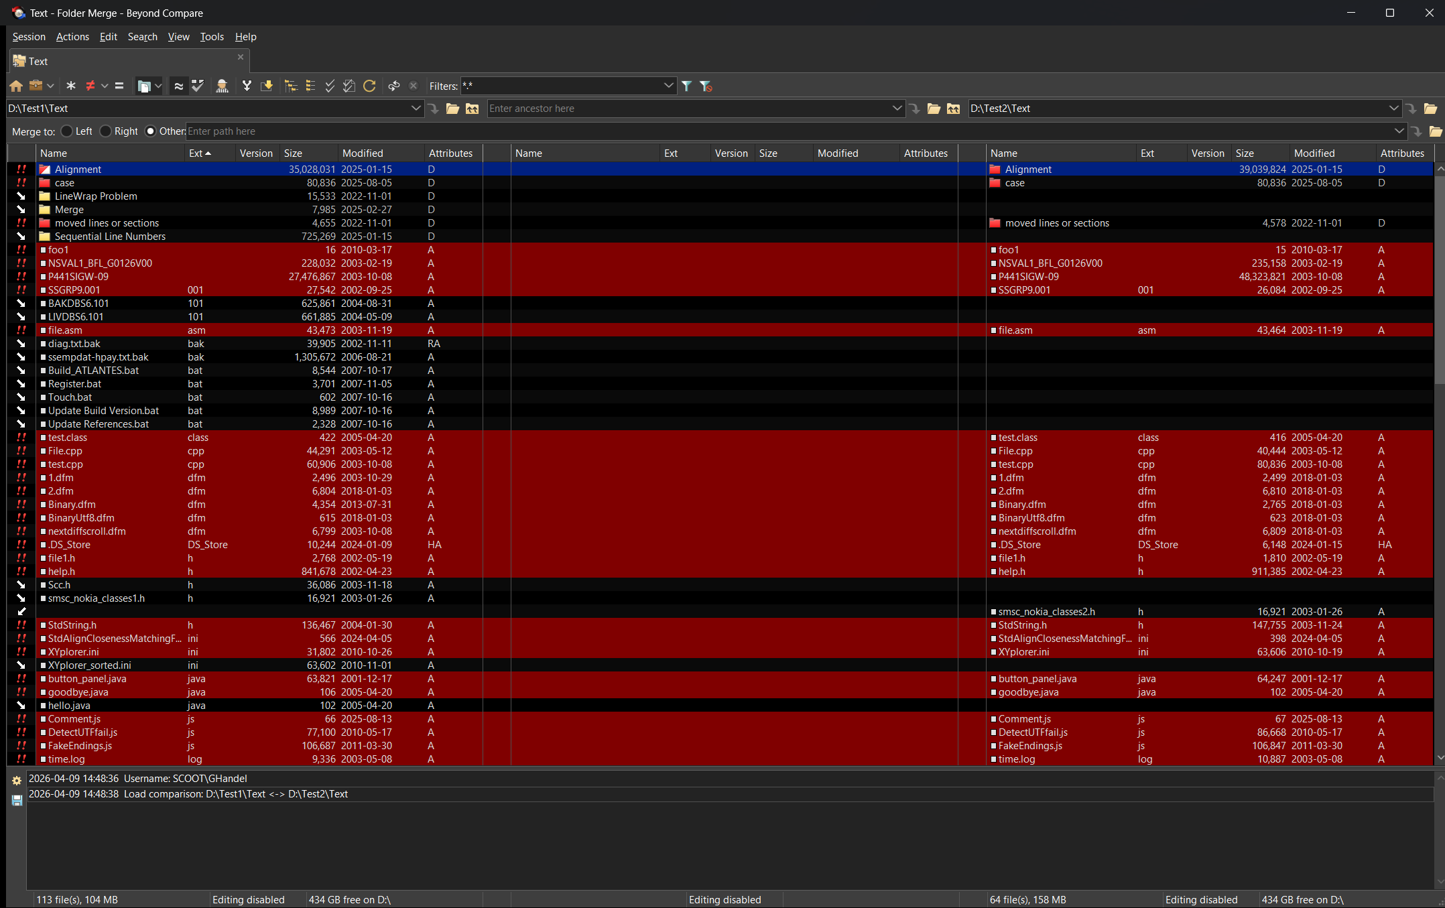Screen dimensions: 1445x908
Task: Open the Search menu
Action: coord(142,37)
